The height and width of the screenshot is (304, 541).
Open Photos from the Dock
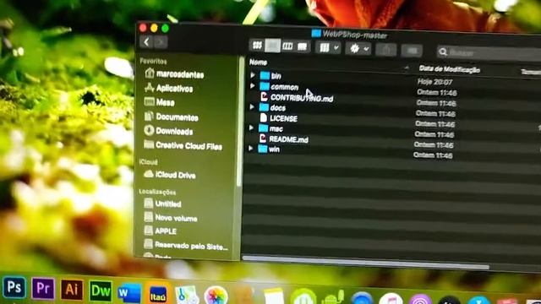[x=216, y=296]
